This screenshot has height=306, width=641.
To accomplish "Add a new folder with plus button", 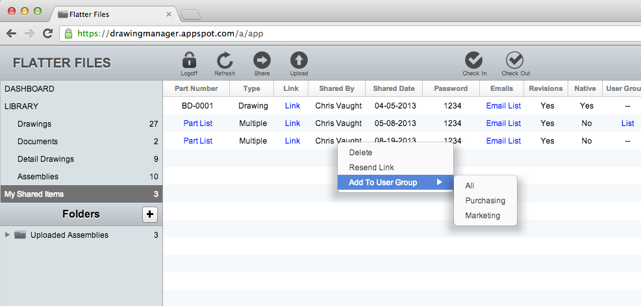I will click(149, 214).
